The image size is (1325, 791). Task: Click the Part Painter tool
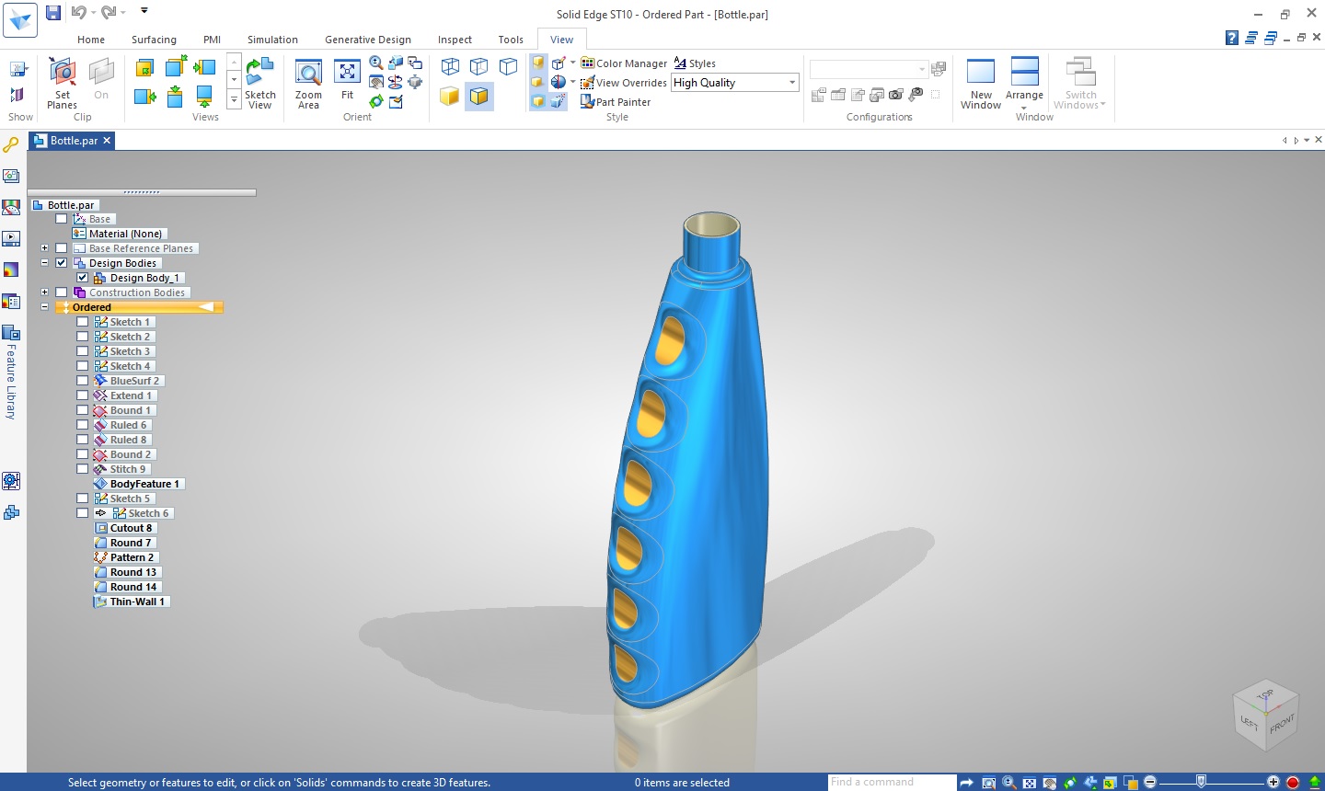click(x=616, y=102)
